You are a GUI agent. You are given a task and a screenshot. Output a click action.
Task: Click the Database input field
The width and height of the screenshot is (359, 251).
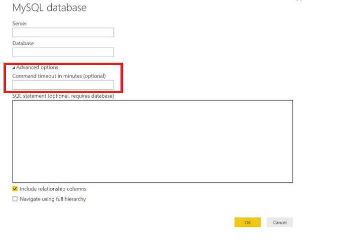click(x=63, y=52)
